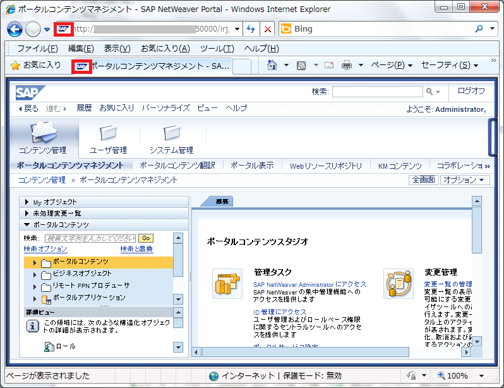The width and height of the screenshot is (504, 388).
Task: Click the Bing search magnifier icon
Action: click(479, 29)
